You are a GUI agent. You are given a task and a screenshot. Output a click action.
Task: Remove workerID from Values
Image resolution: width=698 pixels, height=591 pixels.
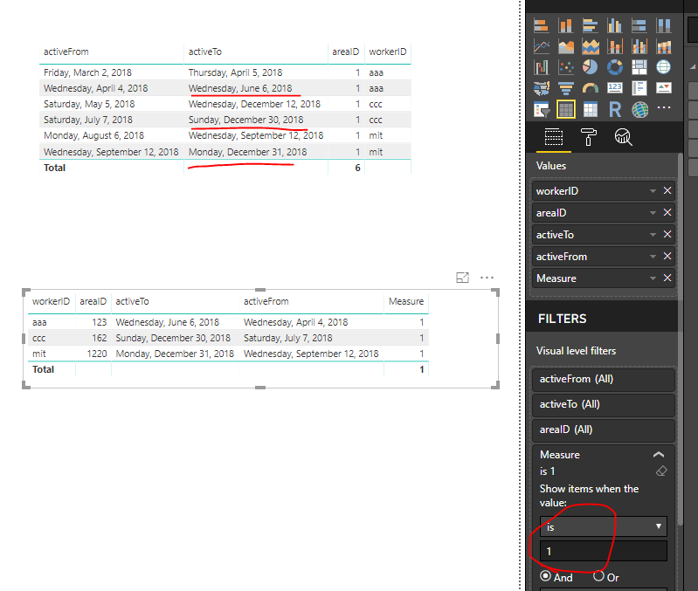(667, 191)
